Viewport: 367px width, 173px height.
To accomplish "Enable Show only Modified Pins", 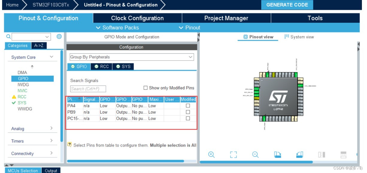I will coord(145,88).
